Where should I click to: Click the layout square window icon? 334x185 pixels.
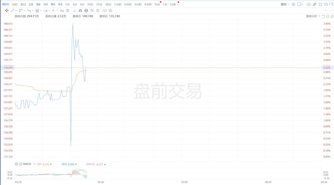[299, 4]
